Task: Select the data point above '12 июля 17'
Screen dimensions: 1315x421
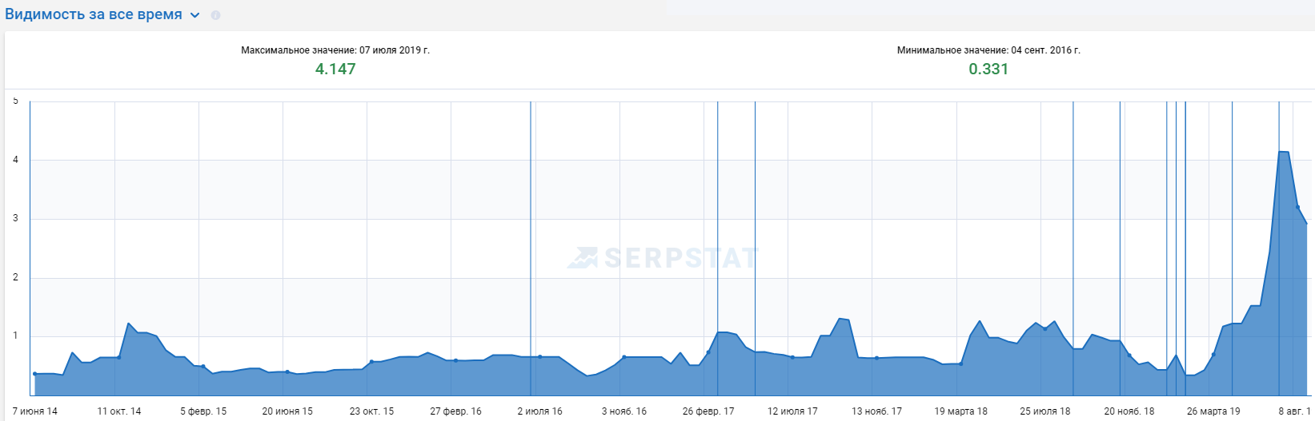Action: pos(792,357)
